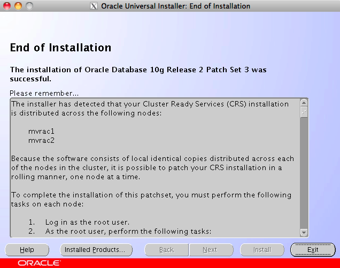Click the vertical scrollbar thumb

click(x=304, y=112)
